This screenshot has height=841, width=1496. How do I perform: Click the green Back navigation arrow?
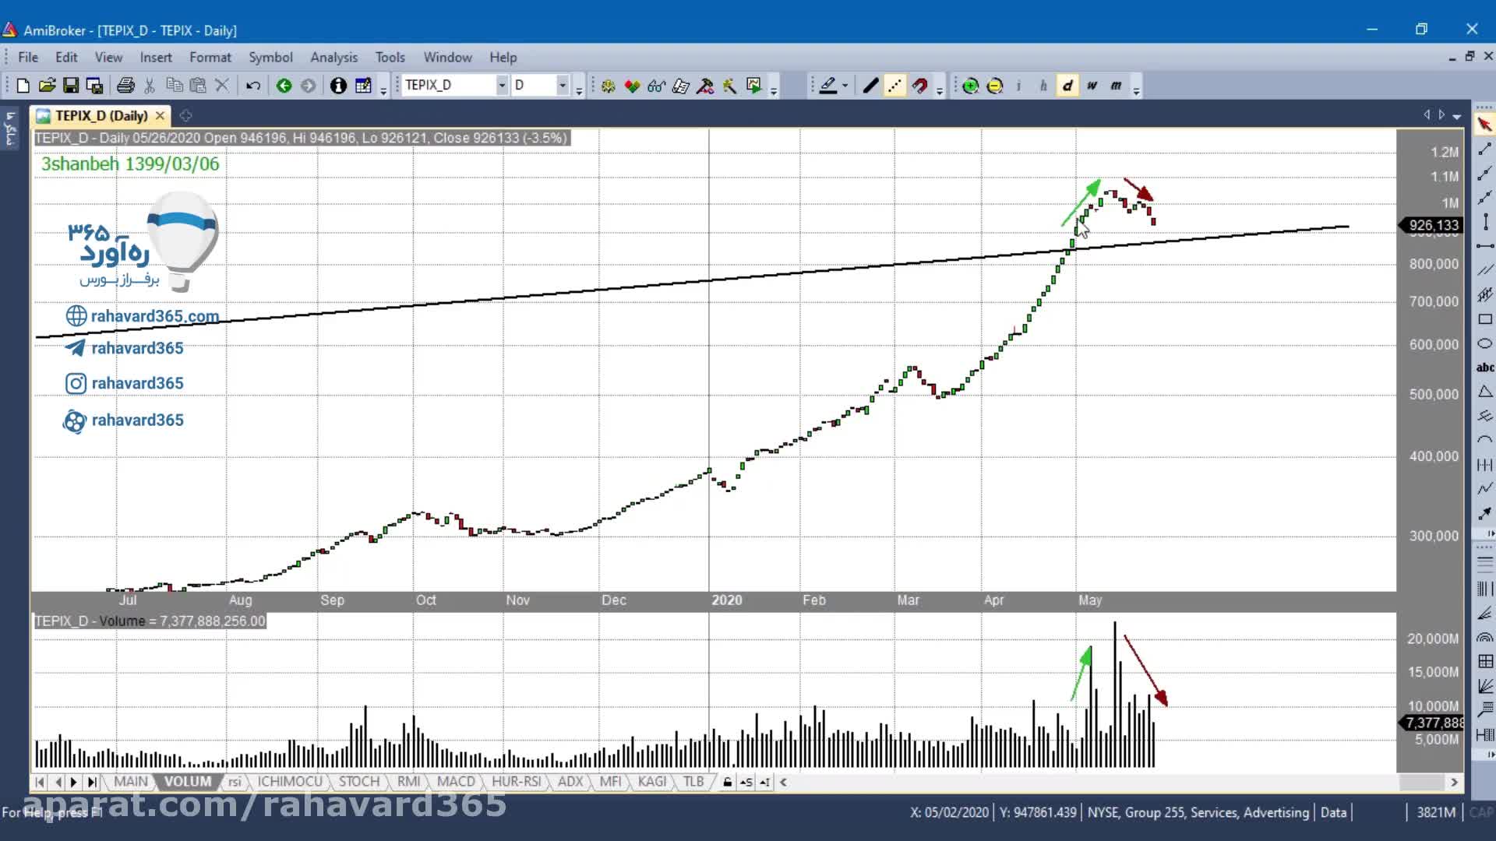coord(284,86)
